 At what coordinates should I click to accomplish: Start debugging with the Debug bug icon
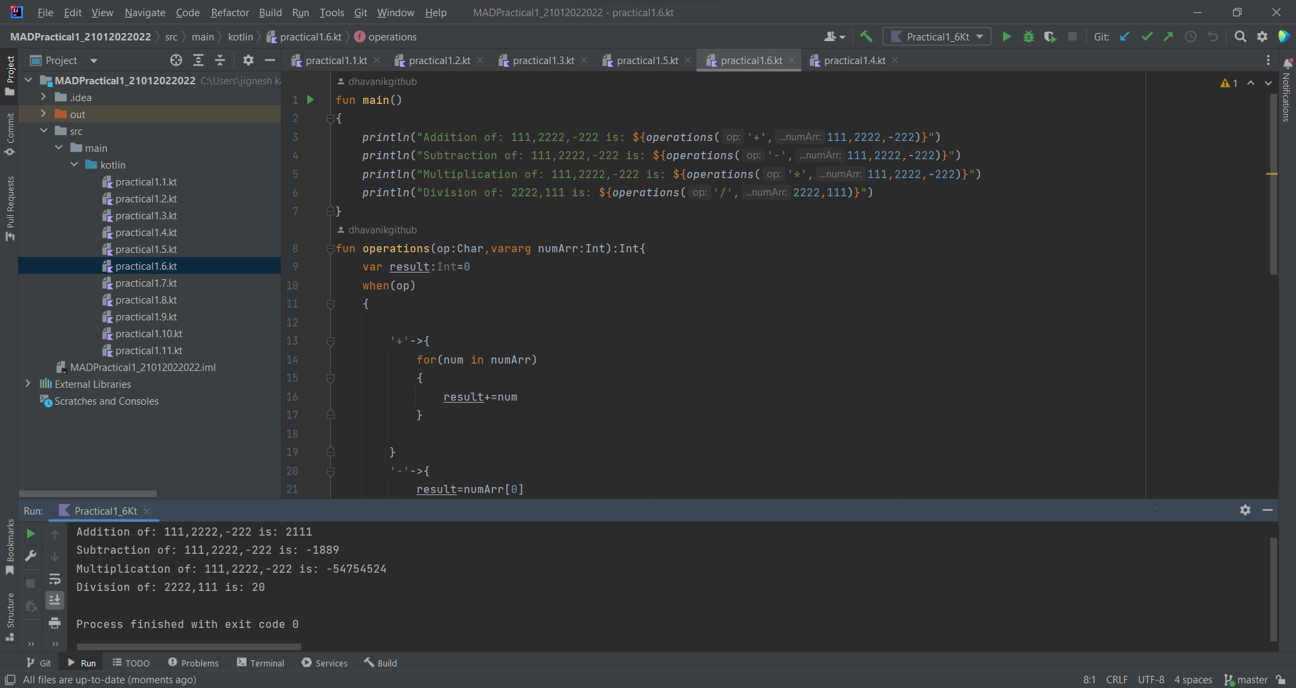click(1028, 36)
